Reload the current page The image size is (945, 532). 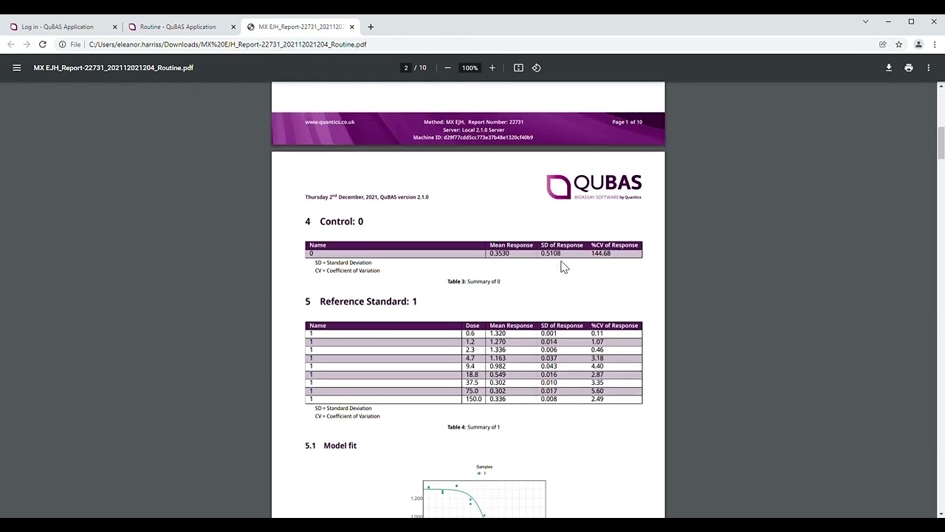tap(43, 44)
